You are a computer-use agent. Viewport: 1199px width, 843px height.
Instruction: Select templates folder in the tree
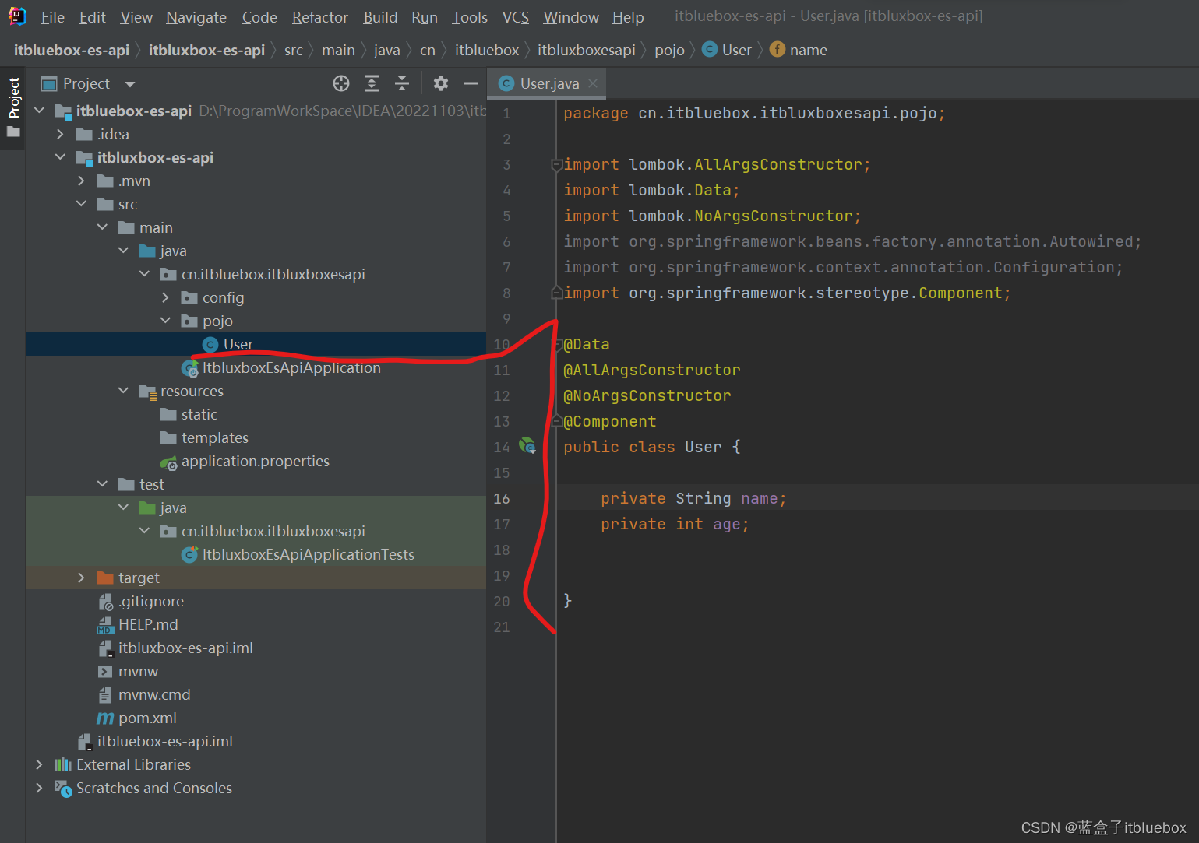[x=215, y=437]
